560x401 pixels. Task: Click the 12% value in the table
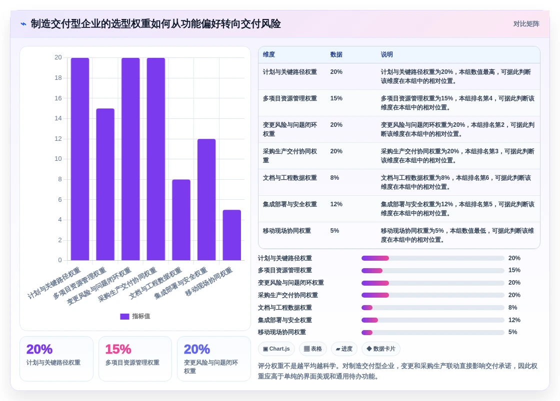[x=336, y=204]
